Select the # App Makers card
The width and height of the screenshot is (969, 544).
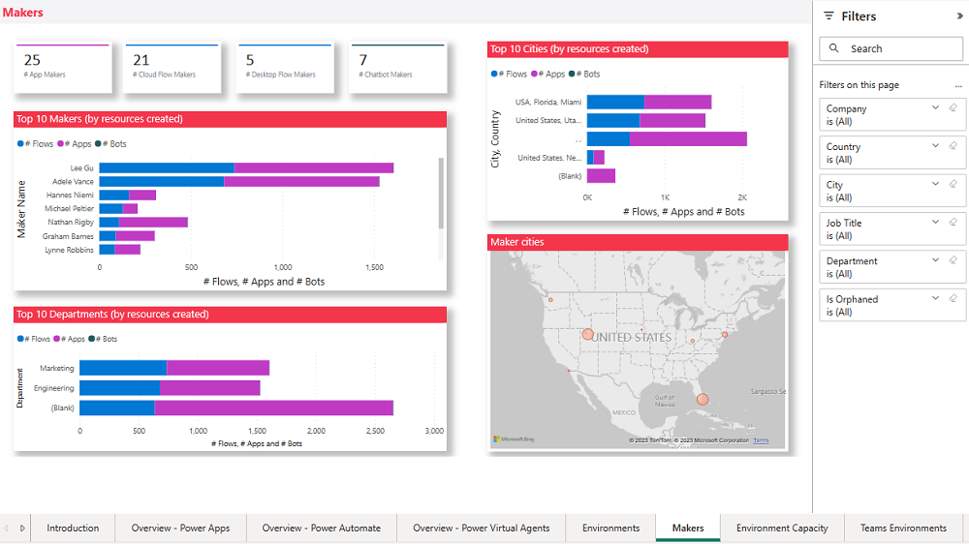(x=63, y=67)
